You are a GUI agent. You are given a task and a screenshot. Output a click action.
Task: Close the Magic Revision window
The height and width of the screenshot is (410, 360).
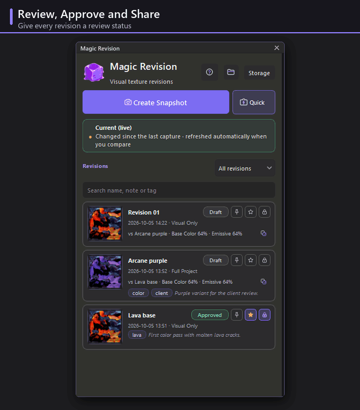click(277, 48)
